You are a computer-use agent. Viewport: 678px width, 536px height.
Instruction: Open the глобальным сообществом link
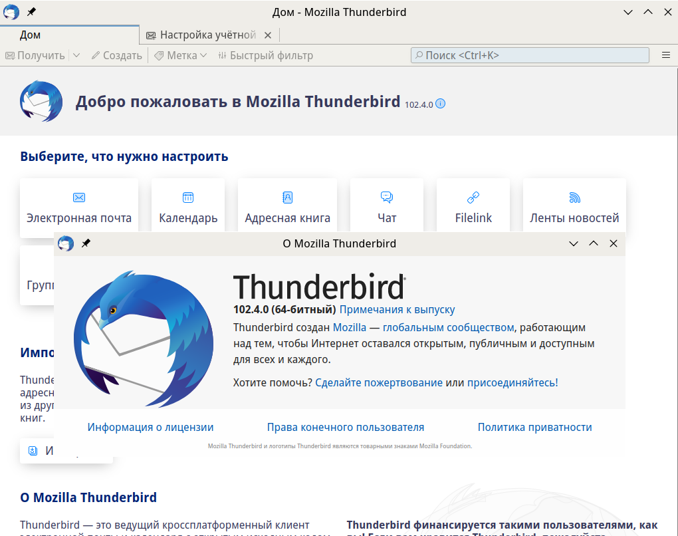coord(449,327)
